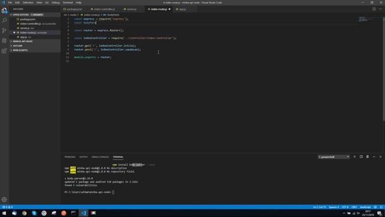Image resolution: width=385 pixels, height=217 pixels.
Task: Open package.json in Open Editors list
Action: point(35,19)
